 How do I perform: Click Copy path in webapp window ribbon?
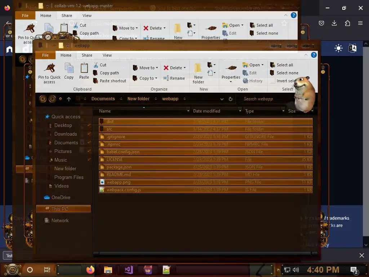[106, 73]
